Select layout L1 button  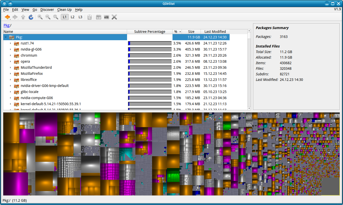click(65, 17)
